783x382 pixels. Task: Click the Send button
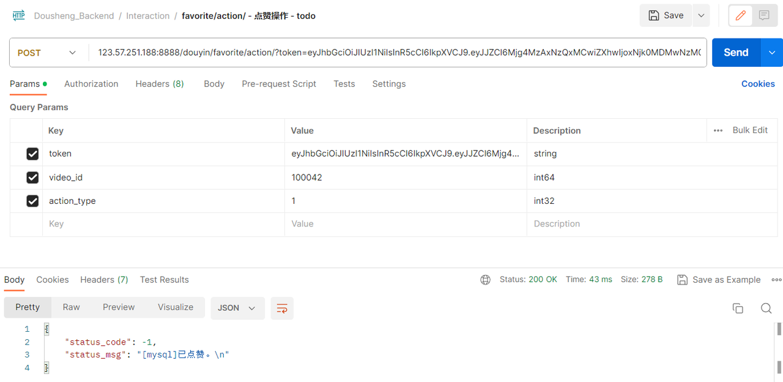736,53
